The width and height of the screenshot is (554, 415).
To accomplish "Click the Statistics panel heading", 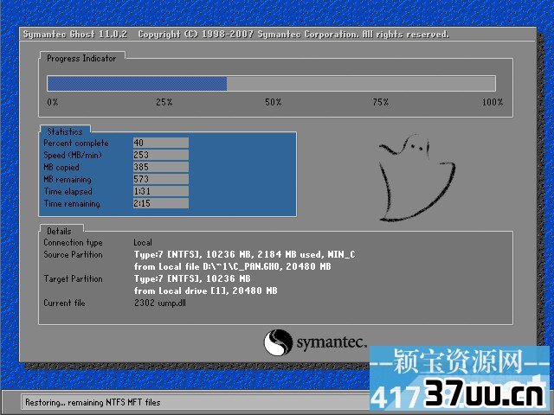I will (x=65, y=131).
